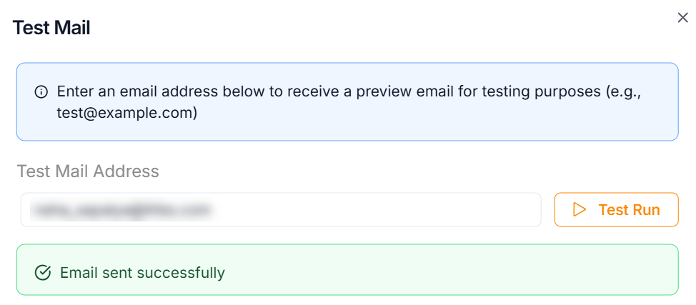Image resolution: width=696 pixels, height=305 pixels.
Task: Click the success checkmark circle icon
Action: pos(43,272)
